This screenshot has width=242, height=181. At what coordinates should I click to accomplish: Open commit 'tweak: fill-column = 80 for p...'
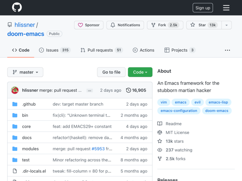pyautogui.click(x=82, y=171)
